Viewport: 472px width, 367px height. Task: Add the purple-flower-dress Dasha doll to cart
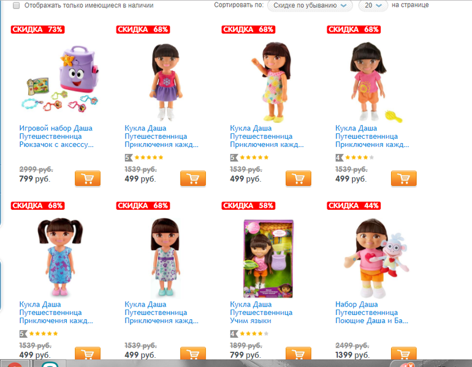(193, 353)
